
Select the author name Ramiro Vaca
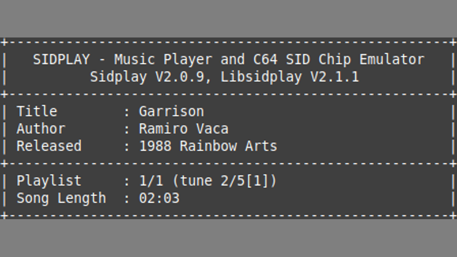pyautogui.click(x=184, y=128)
